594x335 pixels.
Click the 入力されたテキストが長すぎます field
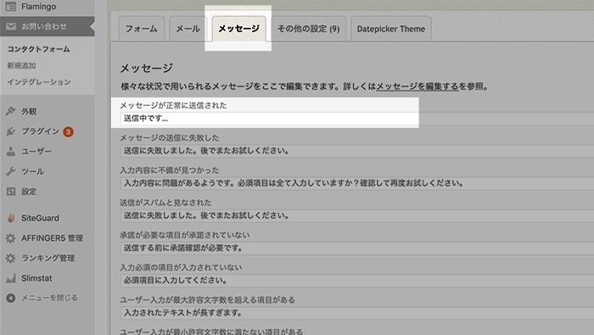357,313
